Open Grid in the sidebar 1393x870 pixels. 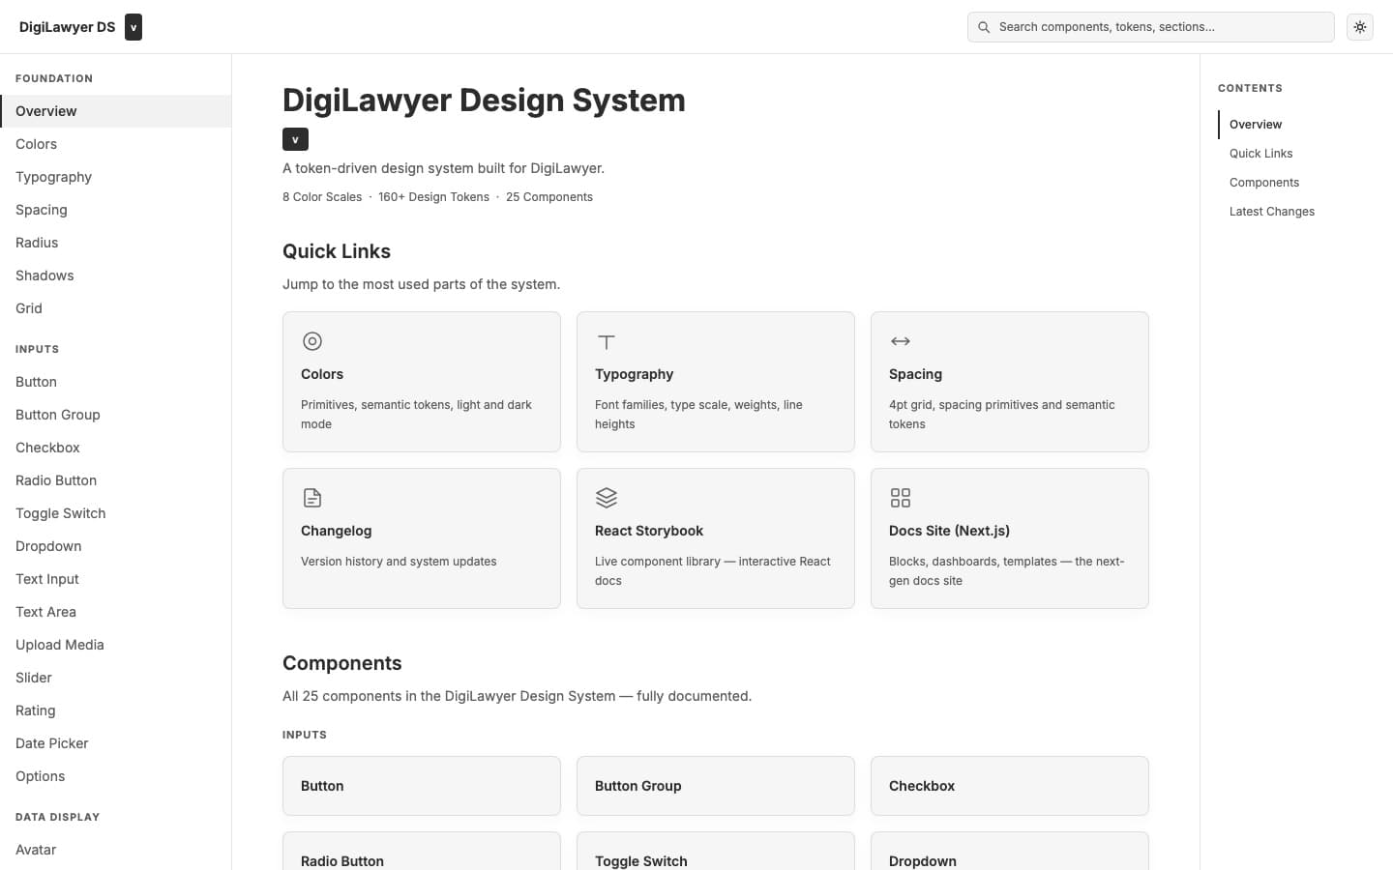click(x=116, y=308)
